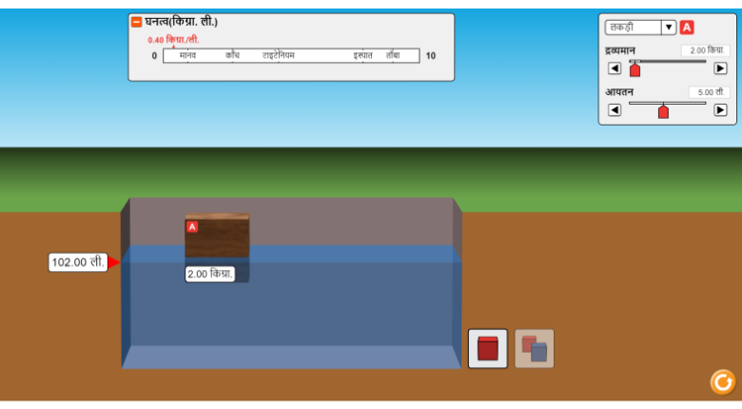Increase आयतन with right arrow
The width and height of the screenshot is (742, 409).
pyautogui.click(x=720, y=110)
